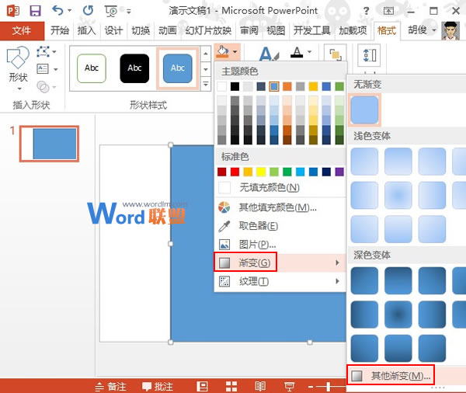Expand Text Fill color dropdown arrow
Viewport: 466px width, 393px height.
[x=310, y=52]
